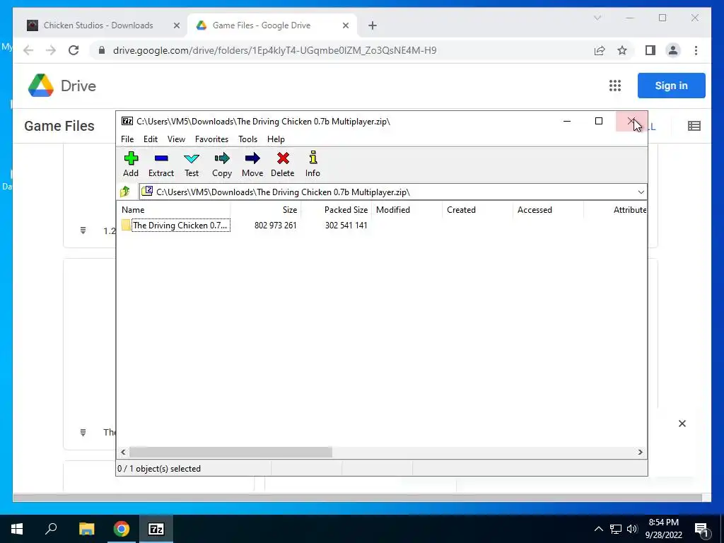Open the Edit menu in 7-Zip
724x543 pixels.
point(151,139)
